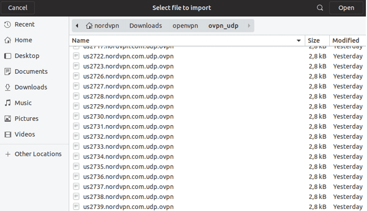The width and height of the screenshot is (367, 211).
Task: Click the Home house icon in sidebar
Action: 8,40
